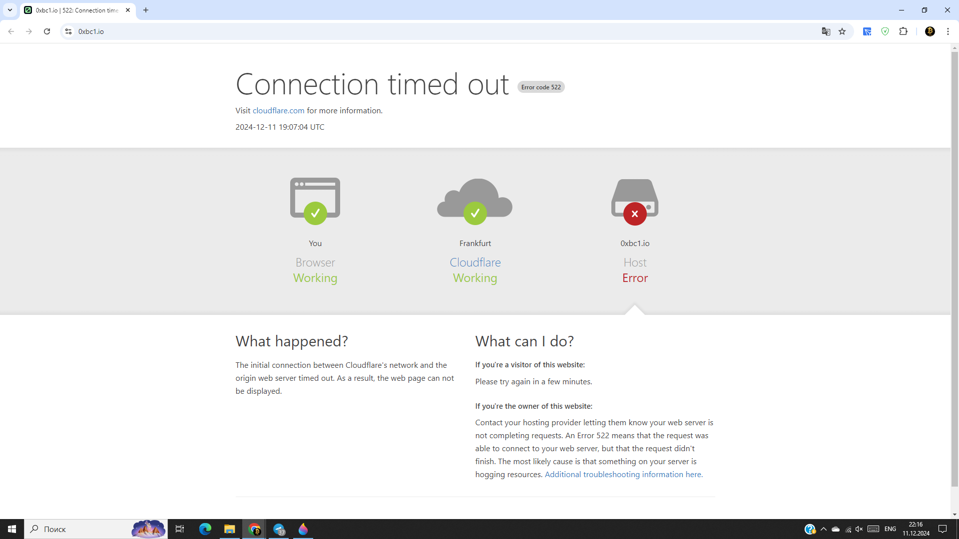The height and width of the screenshot is (539, 959).
Task: Open the Extensions puzzle icon
Action: pos(903,31)
